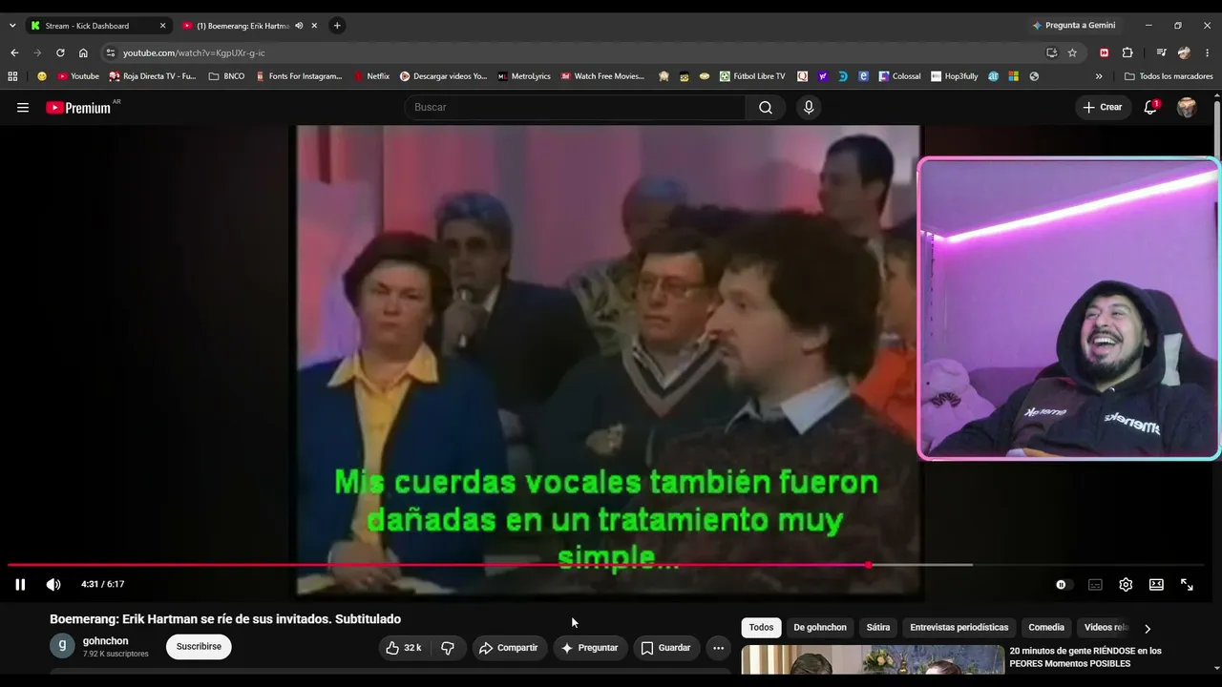Like the video with thumbs-up button
1222x687 pixels.
coord(403,648)
